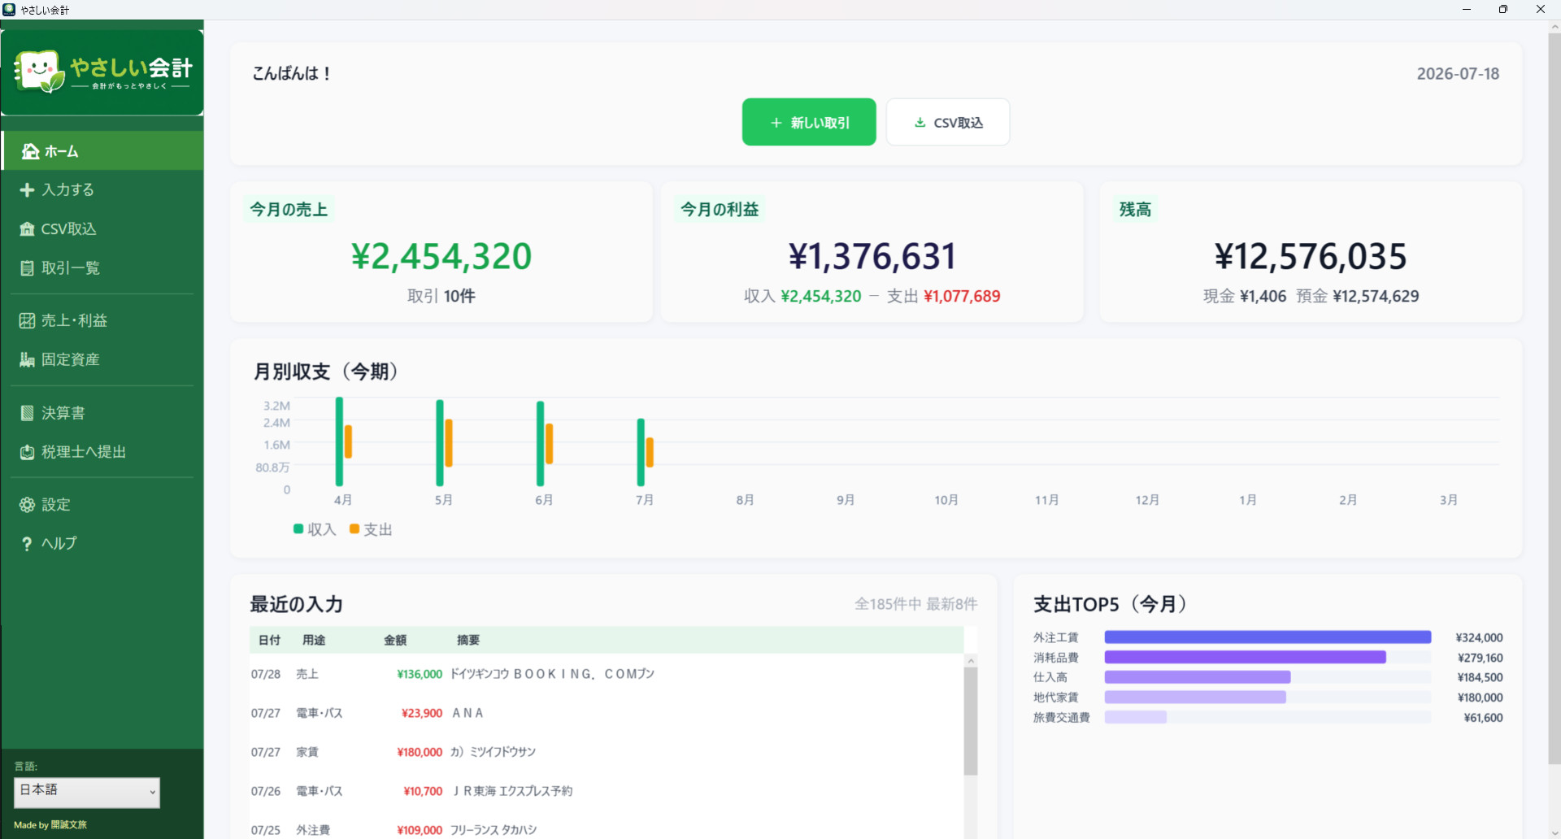Image resolution: width=1561 pixels, height=839 pixels.
Task: Click the green 新しい取引 button
Action: point(809,122)
